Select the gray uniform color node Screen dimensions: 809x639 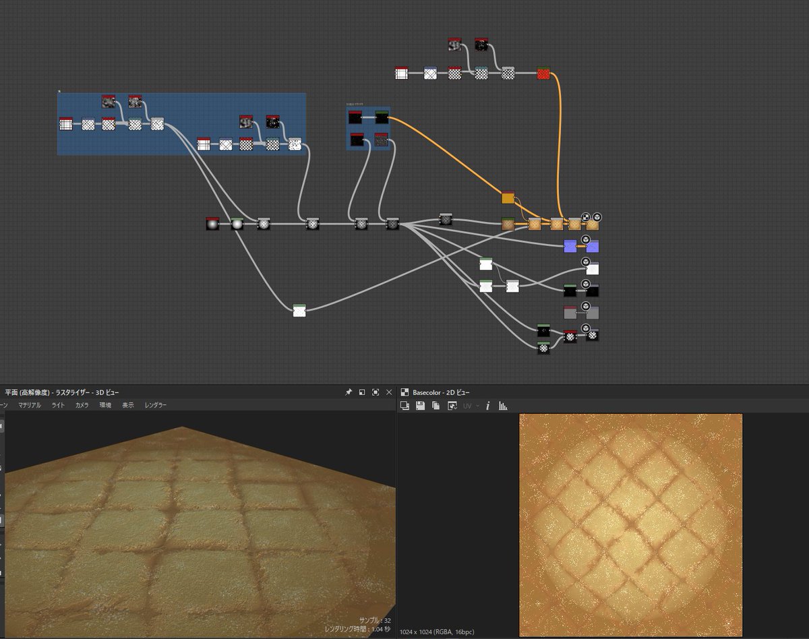click(x=570, y=311)
